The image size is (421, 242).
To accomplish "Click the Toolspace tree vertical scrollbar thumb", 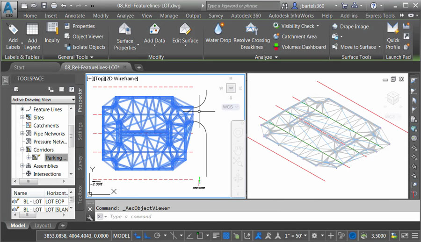I will (71, 136).
